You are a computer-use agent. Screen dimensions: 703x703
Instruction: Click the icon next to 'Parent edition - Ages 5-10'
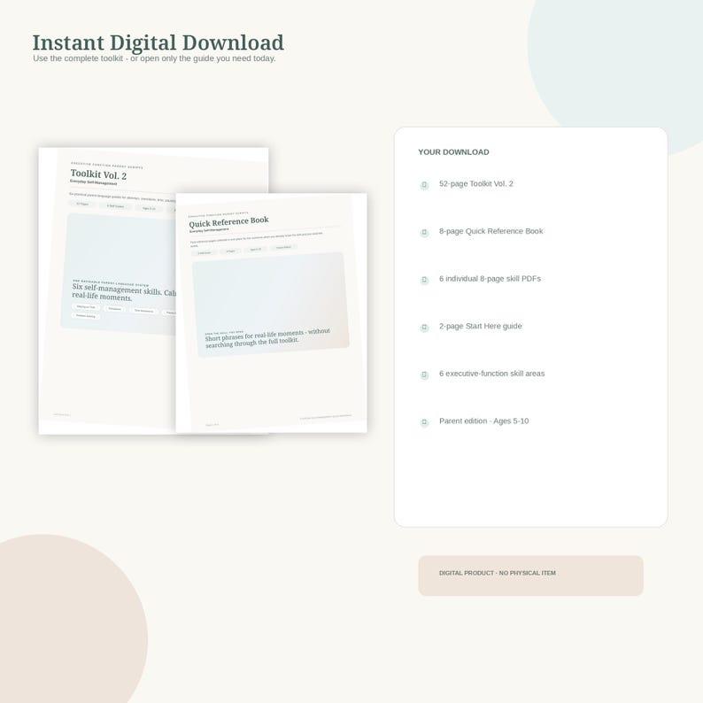(x=424, y=422)
